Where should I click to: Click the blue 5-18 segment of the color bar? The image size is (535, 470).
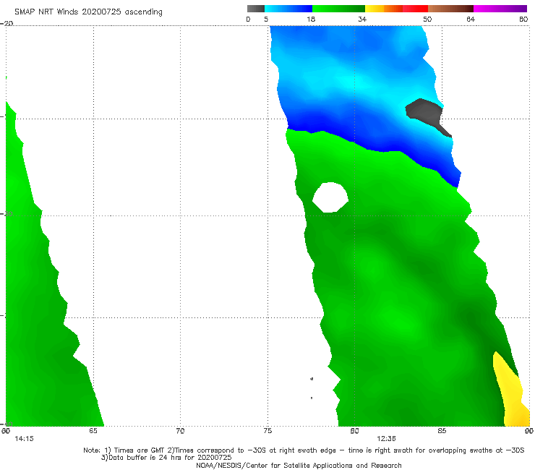(288, 9)
